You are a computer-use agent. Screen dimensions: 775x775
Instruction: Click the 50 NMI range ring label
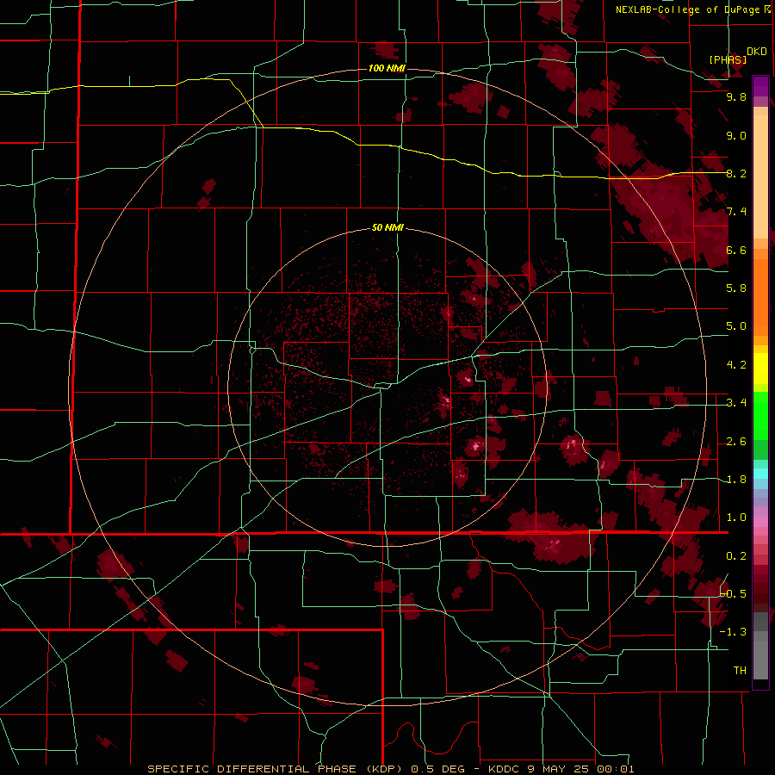coord(387,228)
